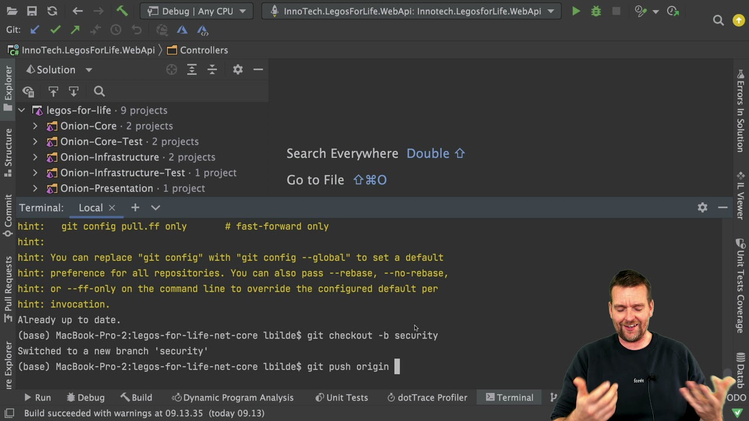The width and height of the screenshot is (749, 421).
Task: Expand all in Solution explorer
Action: tap(191, 70)
